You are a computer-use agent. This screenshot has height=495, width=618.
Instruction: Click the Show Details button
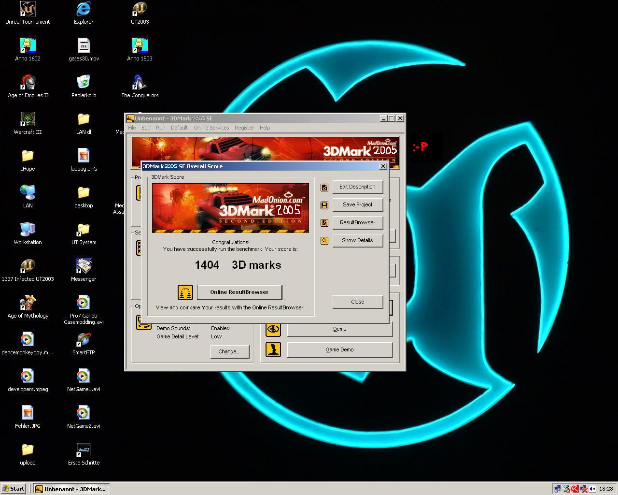pos(357,240)
